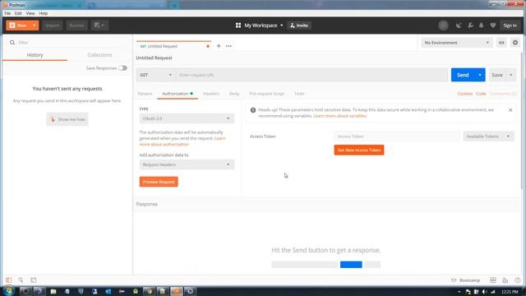
Task: Open the Save options dropdown arrow
Action: [x=511, y=75]
